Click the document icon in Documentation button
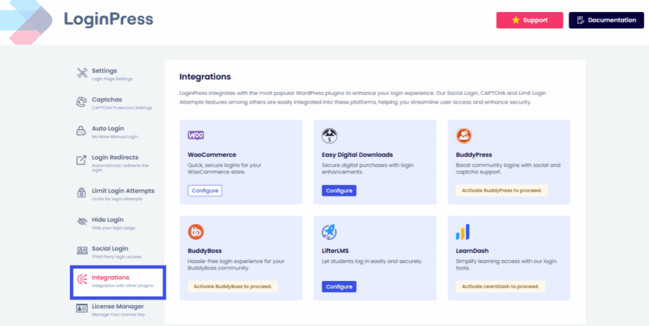 (581, 20)
